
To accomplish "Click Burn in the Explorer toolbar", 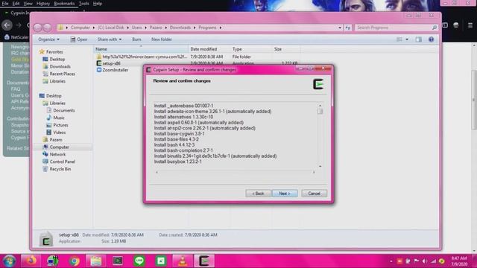I will tap(136, 39).
